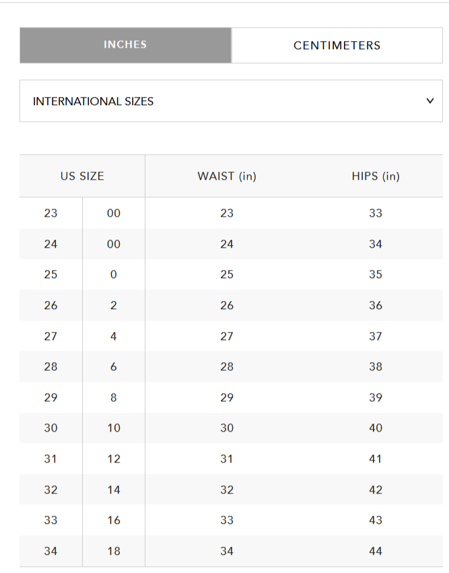Click US size 18 cell

click(x=113, y=551)
